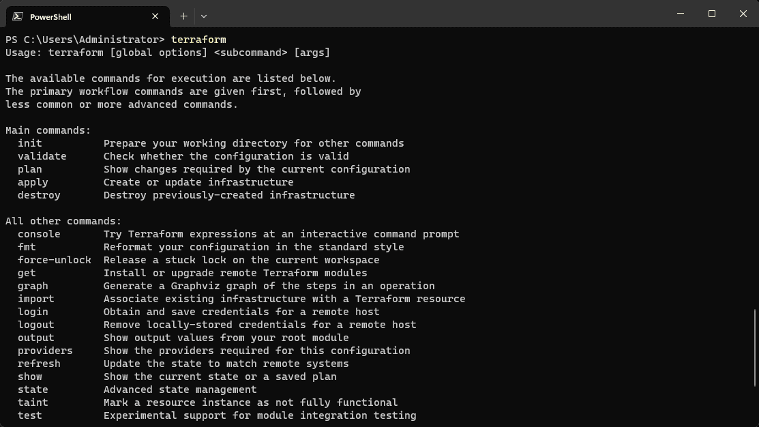Image resolution: width=759 pixels, height=427 pixels.
Task: Close the Windows Terminal window
Action: [x=743, y=14]
